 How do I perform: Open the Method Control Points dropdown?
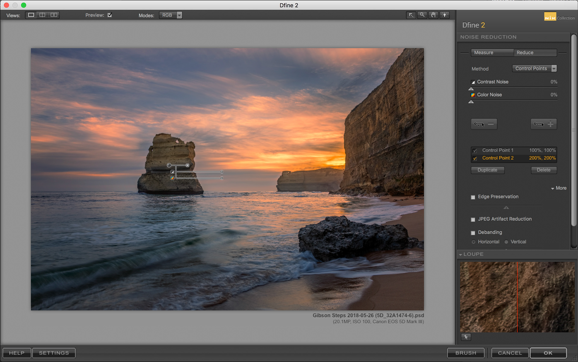click(x=534, y=69)
